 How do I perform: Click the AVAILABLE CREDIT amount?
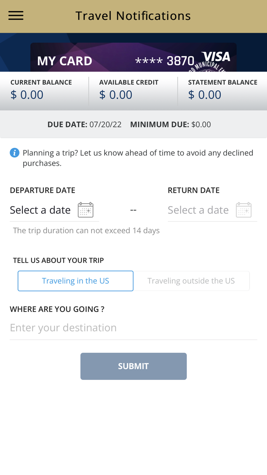click(x=115, y=94)
